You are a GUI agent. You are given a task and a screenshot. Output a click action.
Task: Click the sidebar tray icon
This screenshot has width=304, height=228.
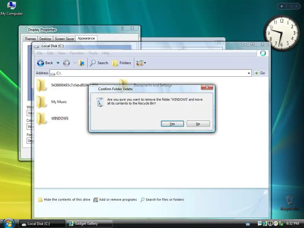pos(260,224)
